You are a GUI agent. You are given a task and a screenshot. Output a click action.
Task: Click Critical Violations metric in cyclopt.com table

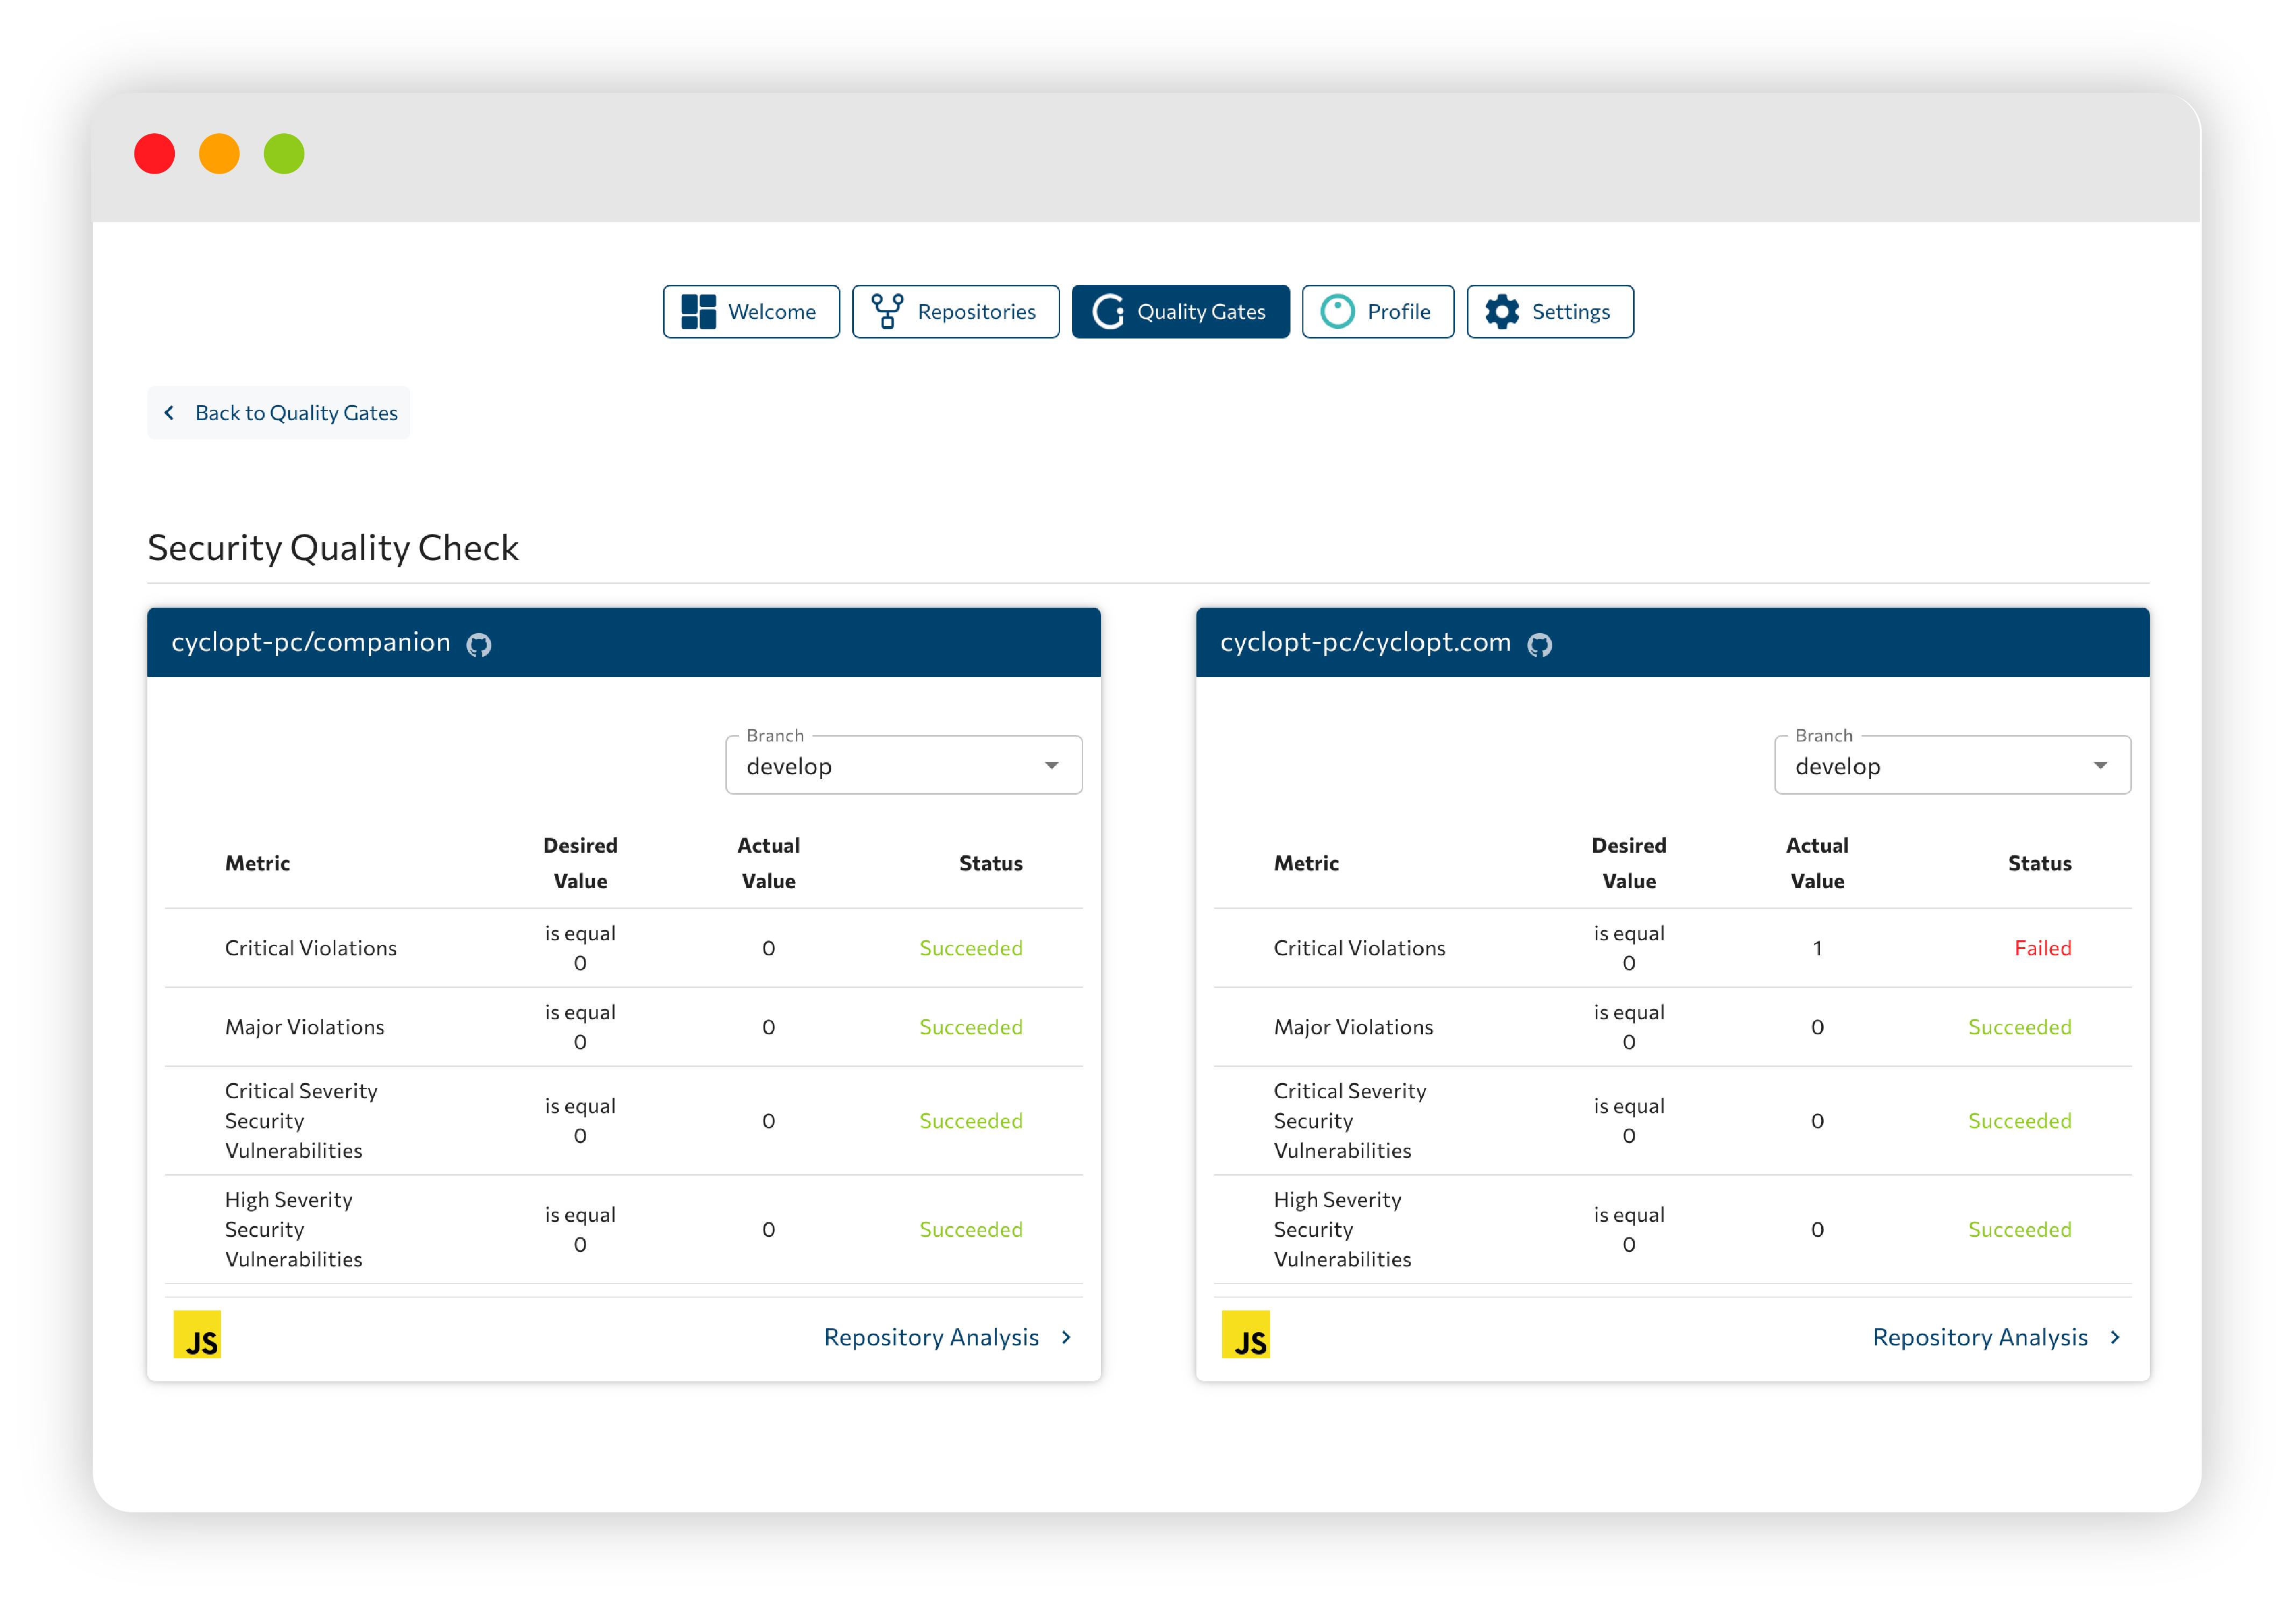pyautogui.click(x=1360, y=947)
